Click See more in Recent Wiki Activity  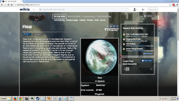[x=148, y=54]
